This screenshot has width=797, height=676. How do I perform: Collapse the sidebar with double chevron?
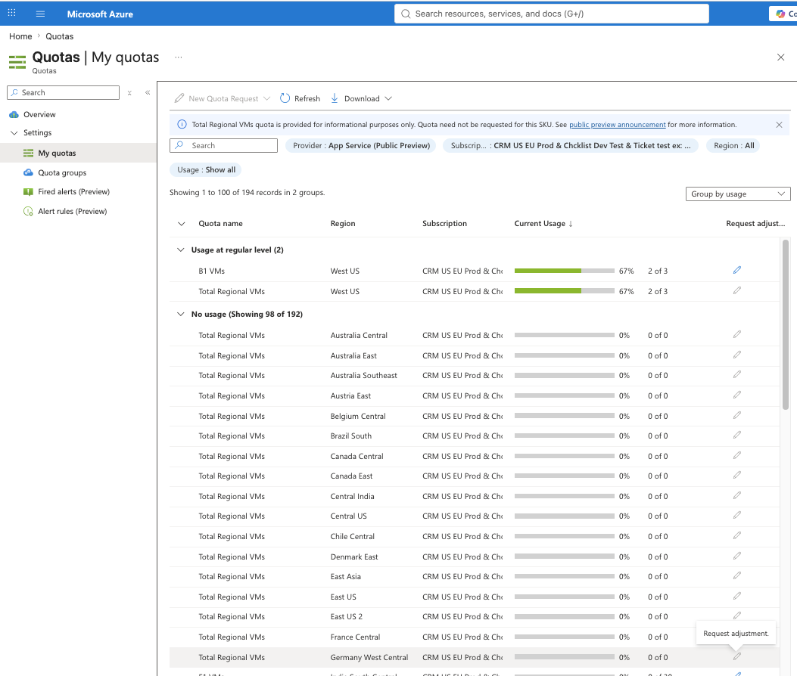(148, 92)
